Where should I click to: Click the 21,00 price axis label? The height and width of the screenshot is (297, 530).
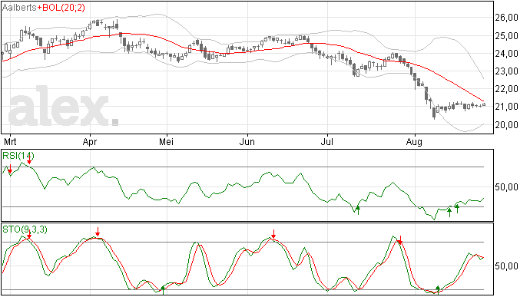coord(506,107)
